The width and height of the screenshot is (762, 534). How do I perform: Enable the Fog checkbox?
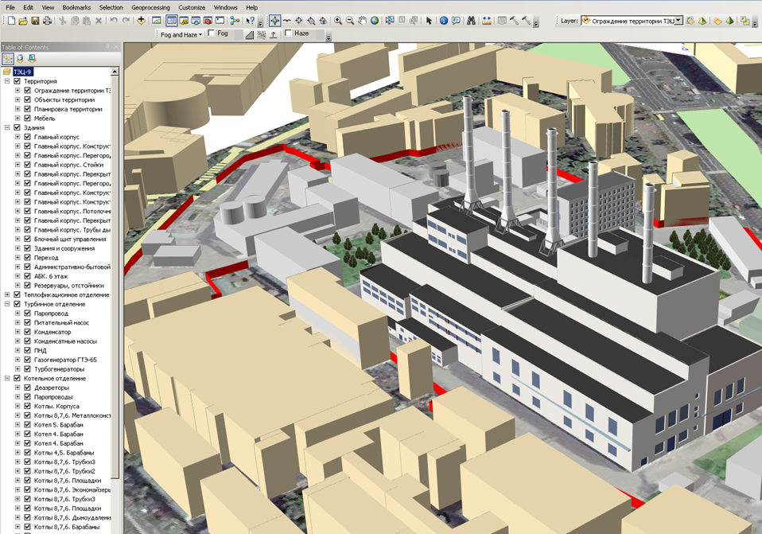point(211,33)
